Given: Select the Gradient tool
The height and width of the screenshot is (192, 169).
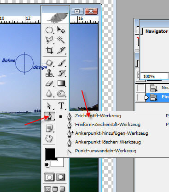Looking at the screenshot, I should click(x=61, y=84).
